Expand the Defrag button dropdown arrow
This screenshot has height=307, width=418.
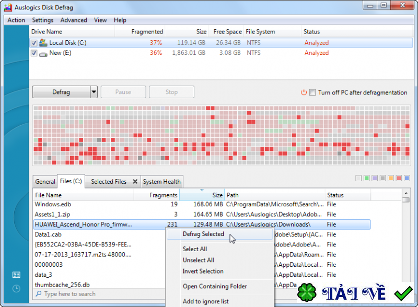pyautogui.click(x=94, y=92)
